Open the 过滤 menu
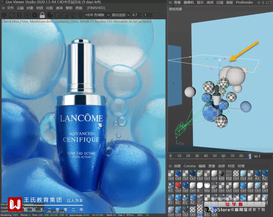This screenshot has height=217, width=273. [220, 3]
